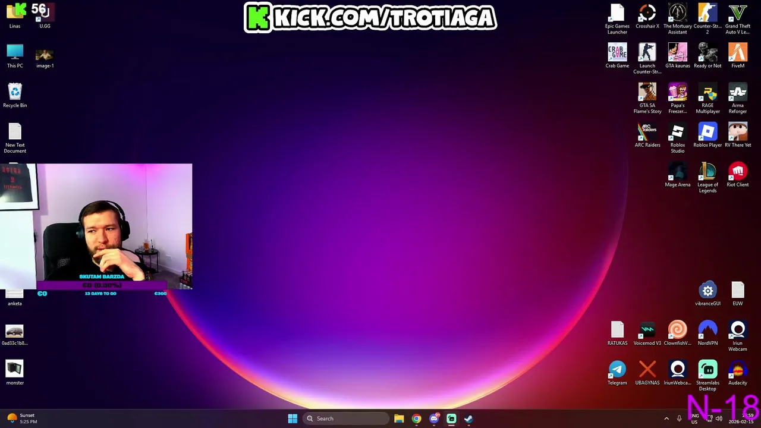This screenshot has width=761, height=428.
Task: Open the ENG US language switcher
Action: 694,418
